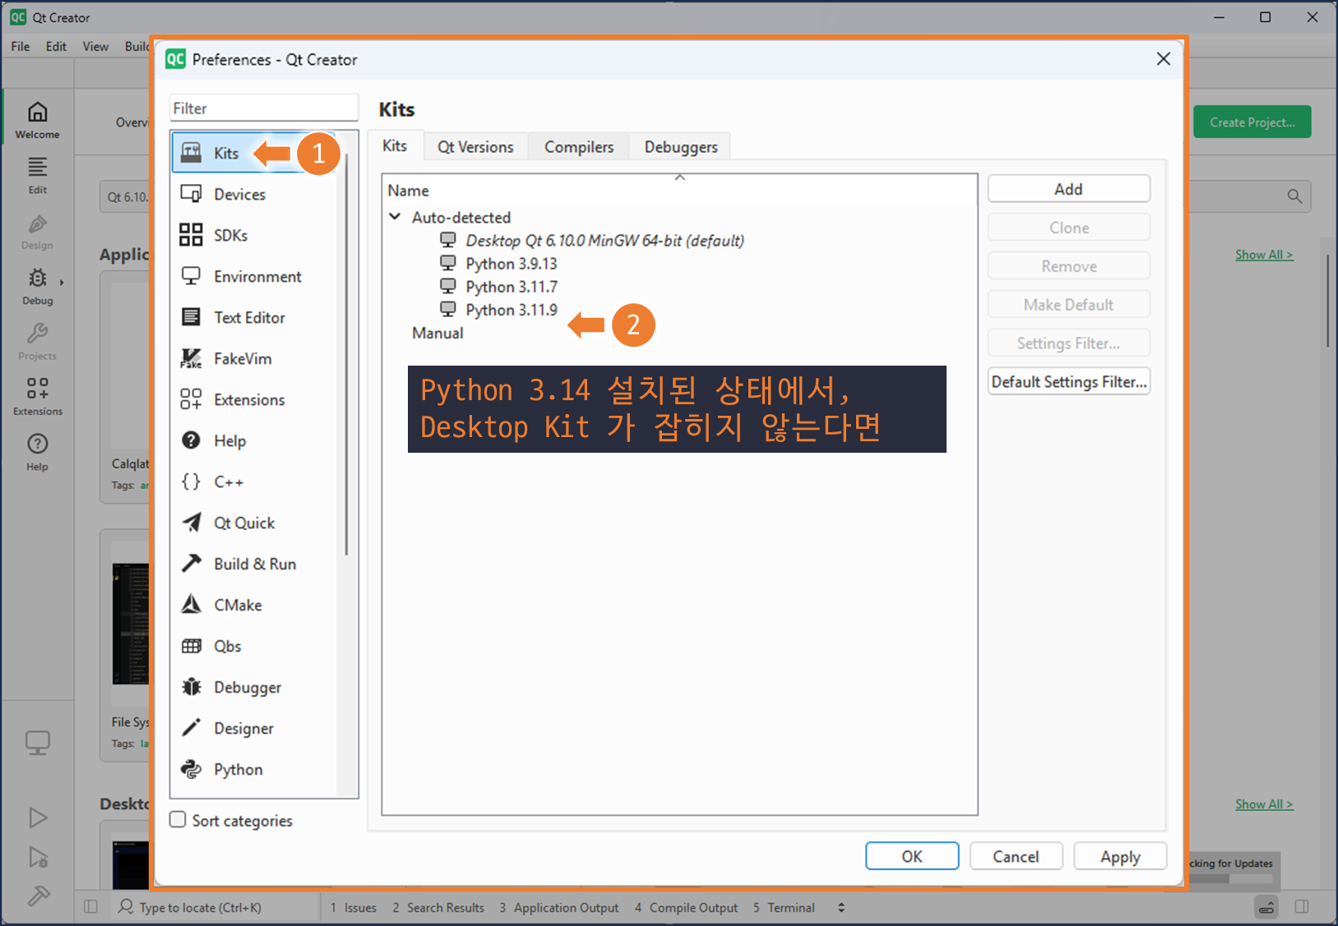Sort kits by the Name column header

click(x=679, y=190)
